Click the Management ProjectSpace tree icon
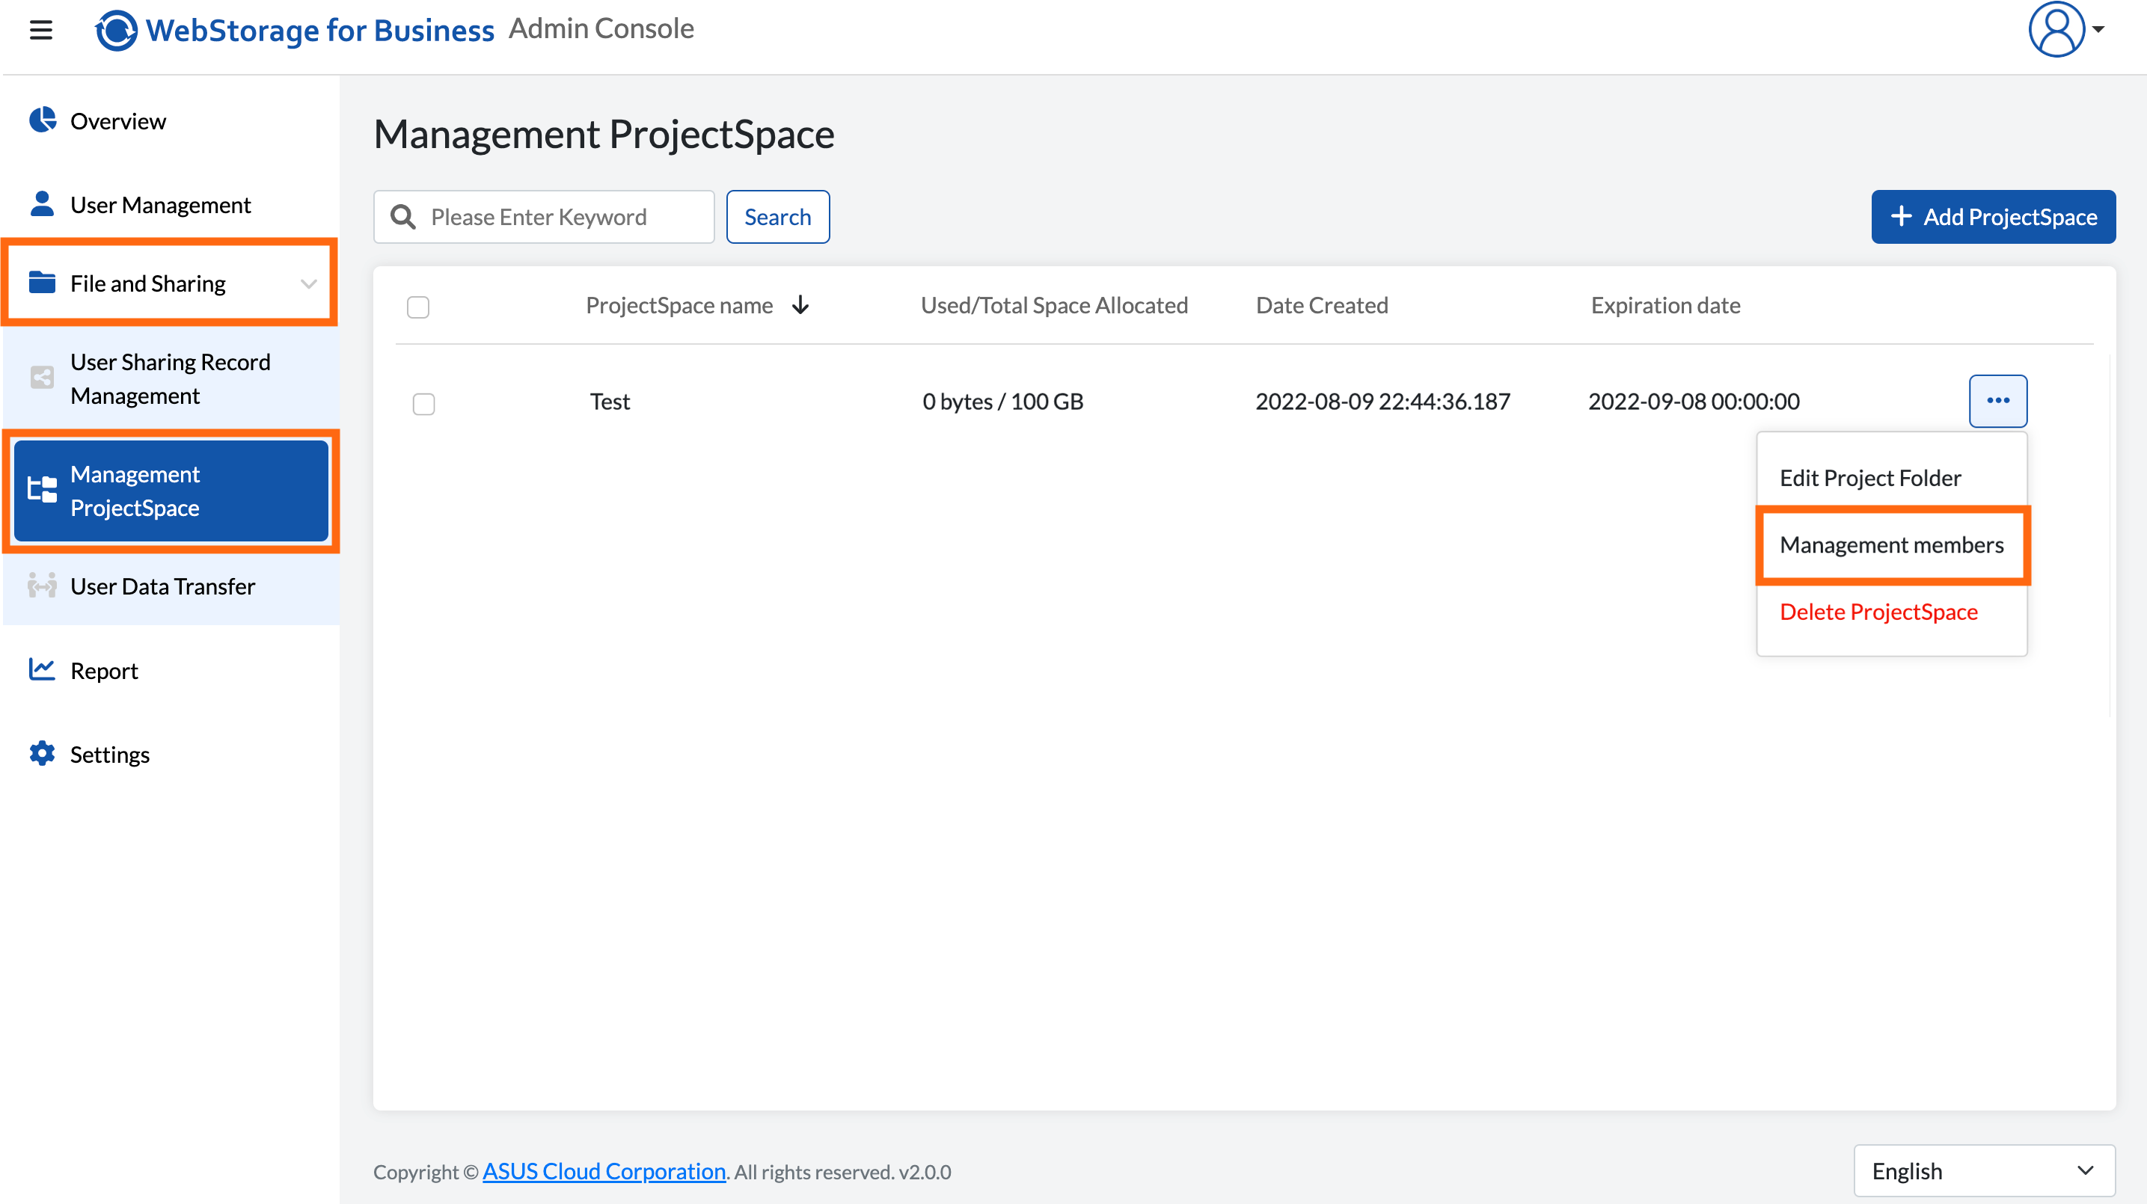 [x=42, y=490]
